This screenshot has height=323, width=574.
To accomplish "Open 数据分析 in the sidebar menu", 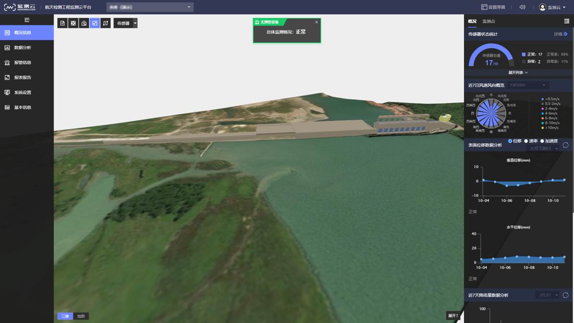I will (23, 48).
